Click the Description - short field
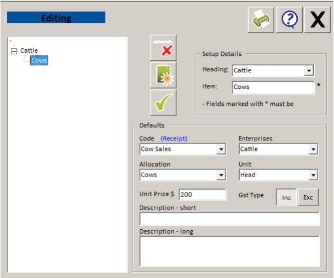The height and width of the screenshot is (278, 334). coord(229,219)
